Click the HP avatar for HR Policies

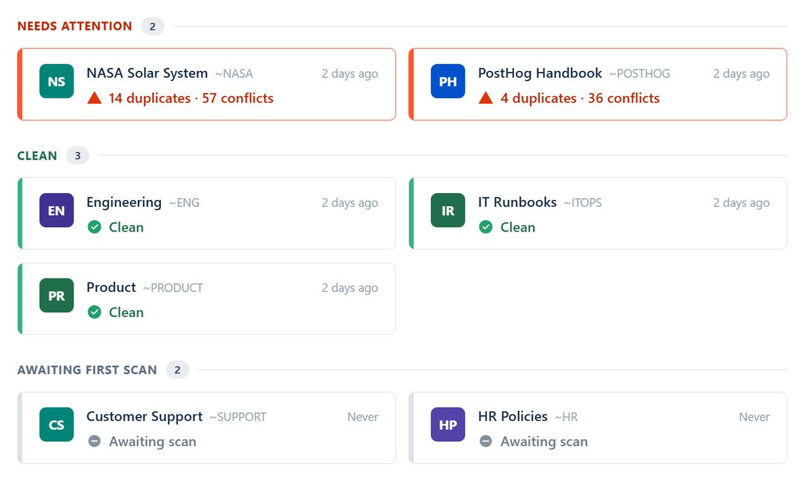(448, 425)
